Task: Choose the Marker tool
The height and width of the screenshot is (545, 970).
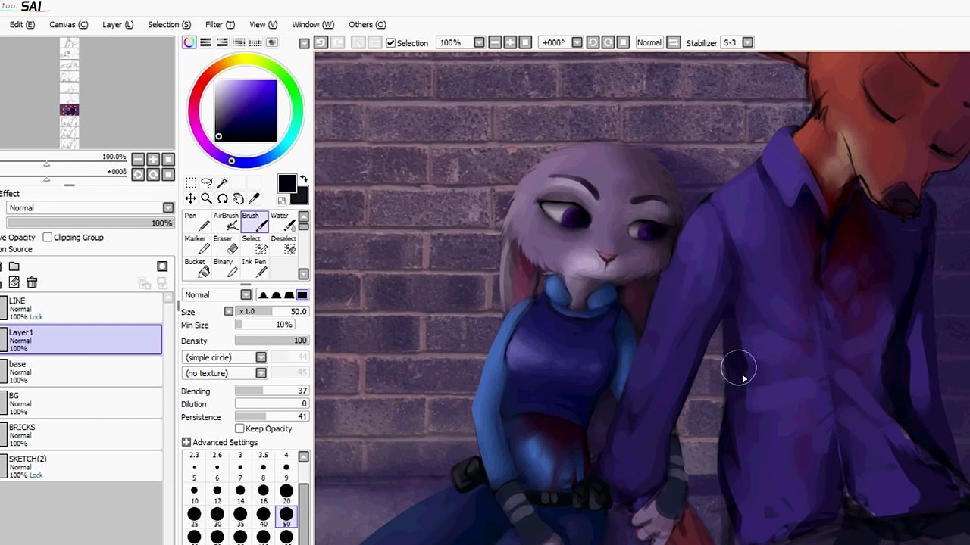Action: [196, 244]
